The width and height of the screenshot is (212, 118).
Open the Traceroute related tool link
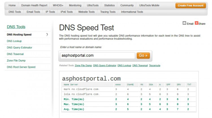click(x=155, y=65)
